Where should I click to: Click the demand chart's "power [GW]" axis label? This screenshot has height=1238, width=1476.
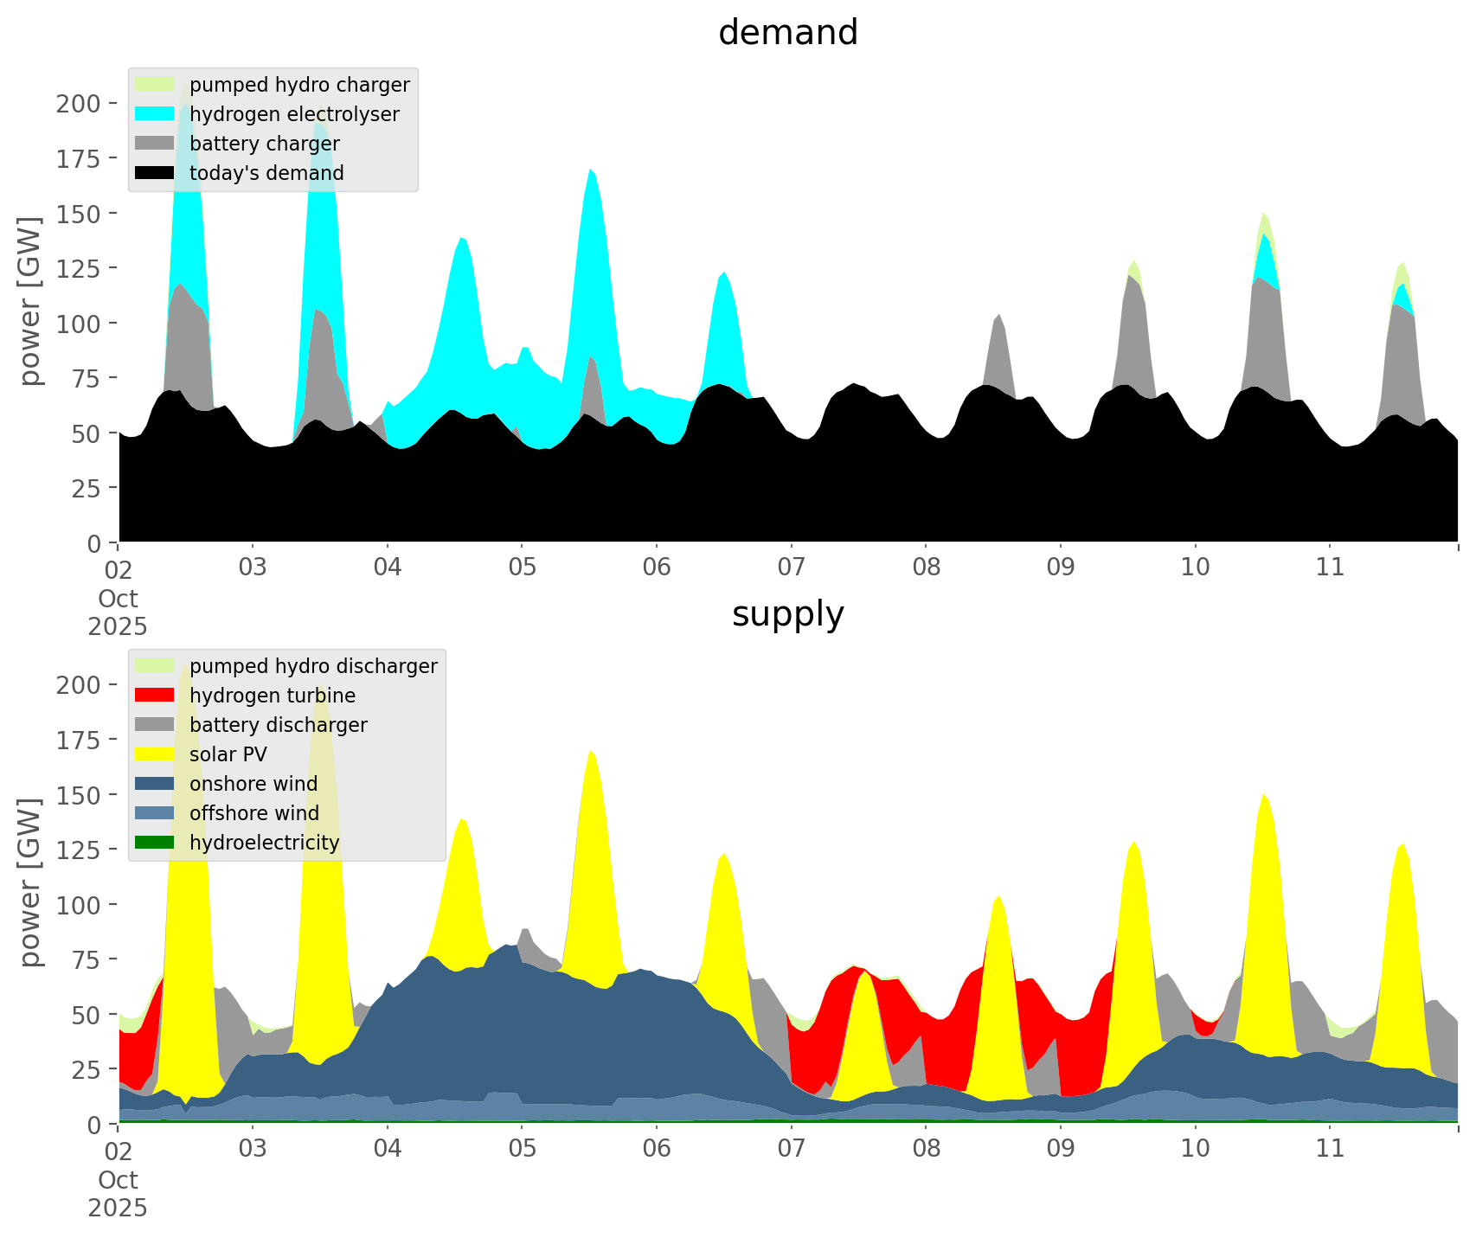point(31,301)
